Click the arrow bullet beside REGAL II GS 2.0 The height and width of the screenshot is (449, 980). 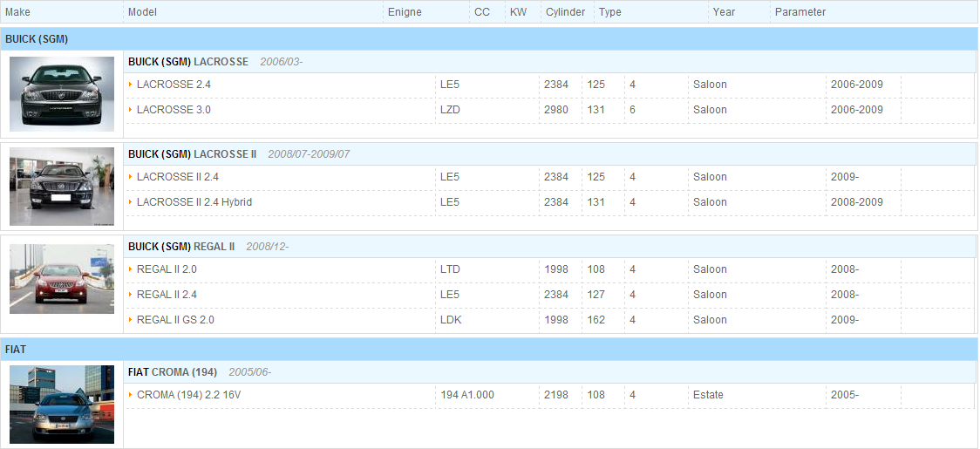tap(130, 319)
